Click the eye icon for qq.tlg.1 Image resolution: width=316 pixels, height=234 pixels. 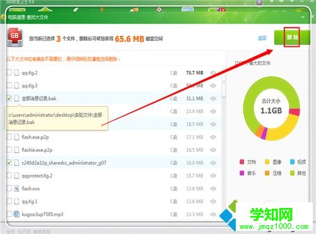[213, 201]
